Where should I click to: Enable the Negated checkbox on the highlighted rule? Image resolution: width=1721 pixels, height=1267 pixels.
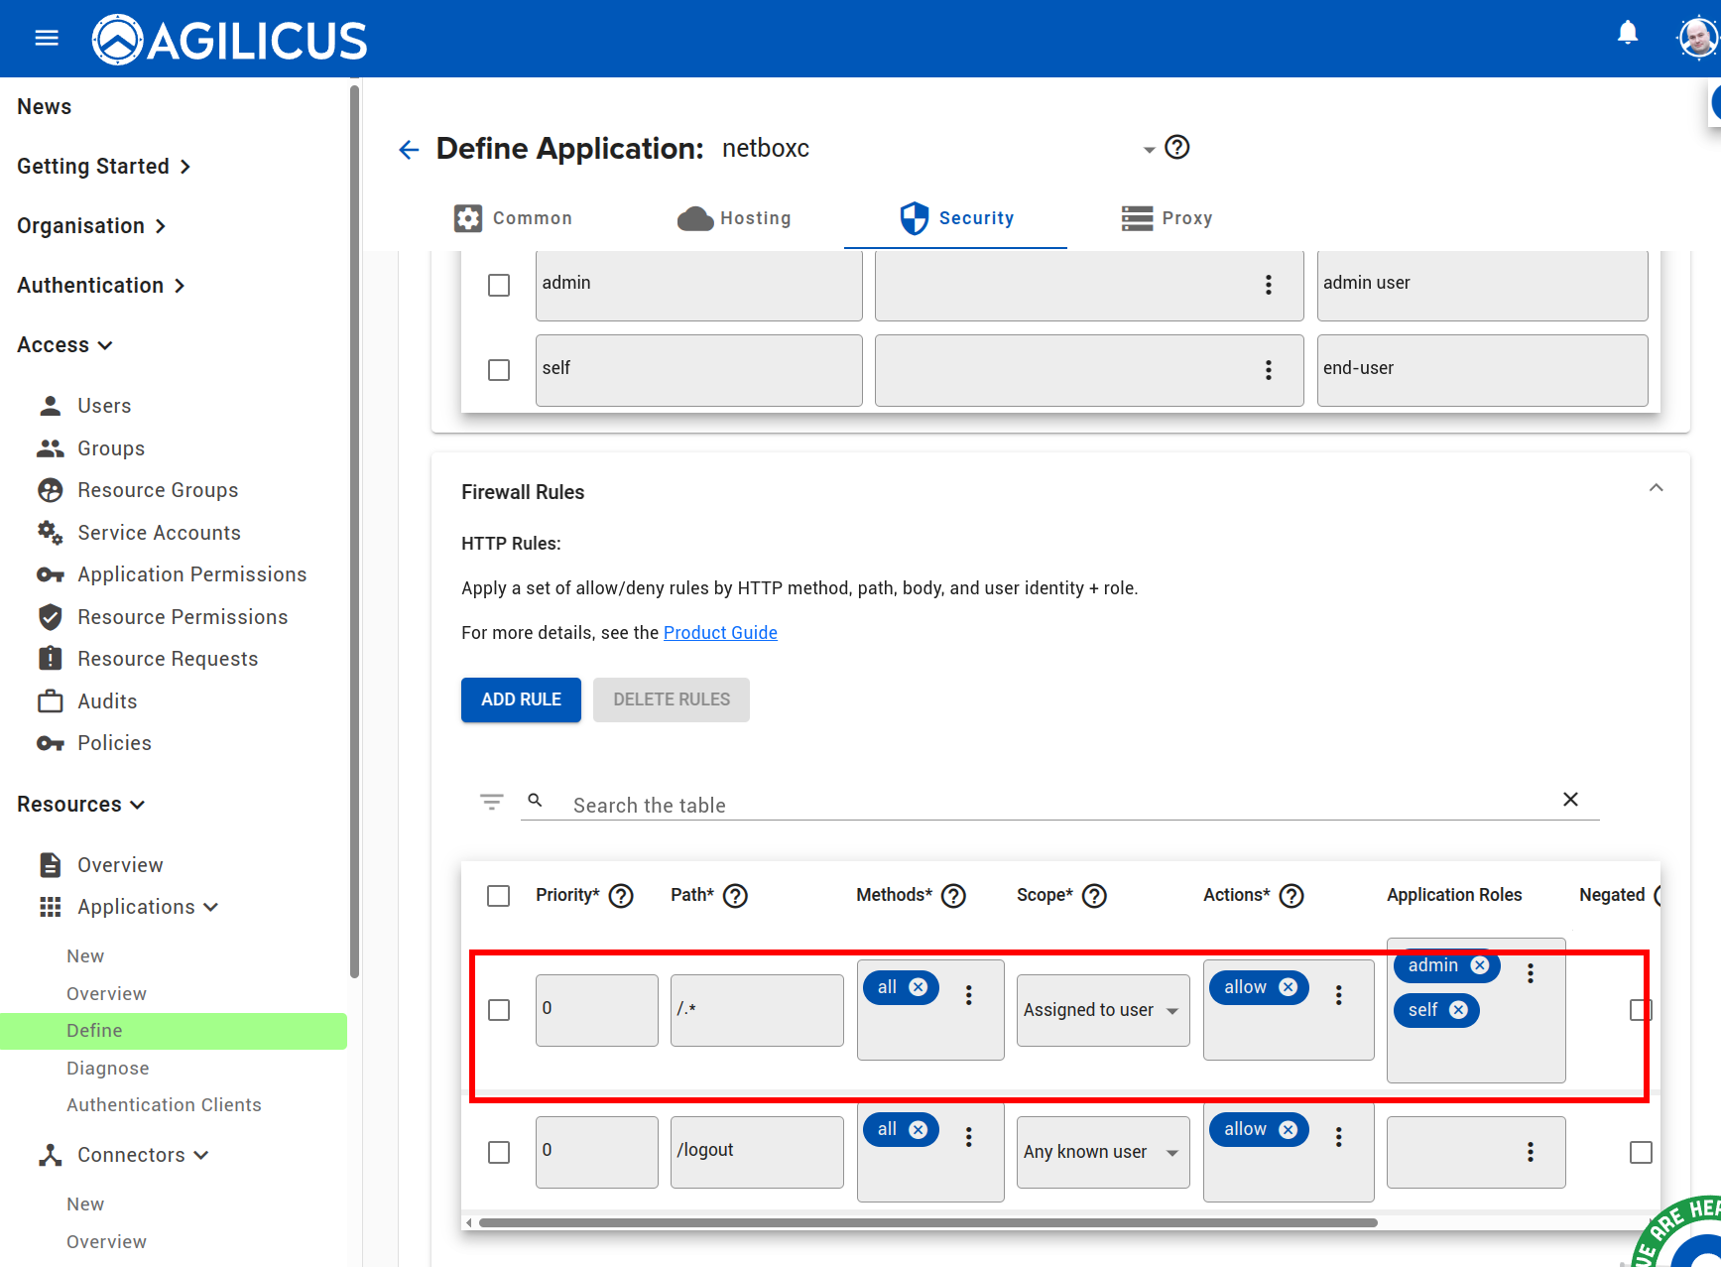(1641, 1009)
